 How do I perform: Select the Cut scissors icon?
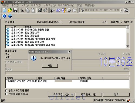point(22,10)
